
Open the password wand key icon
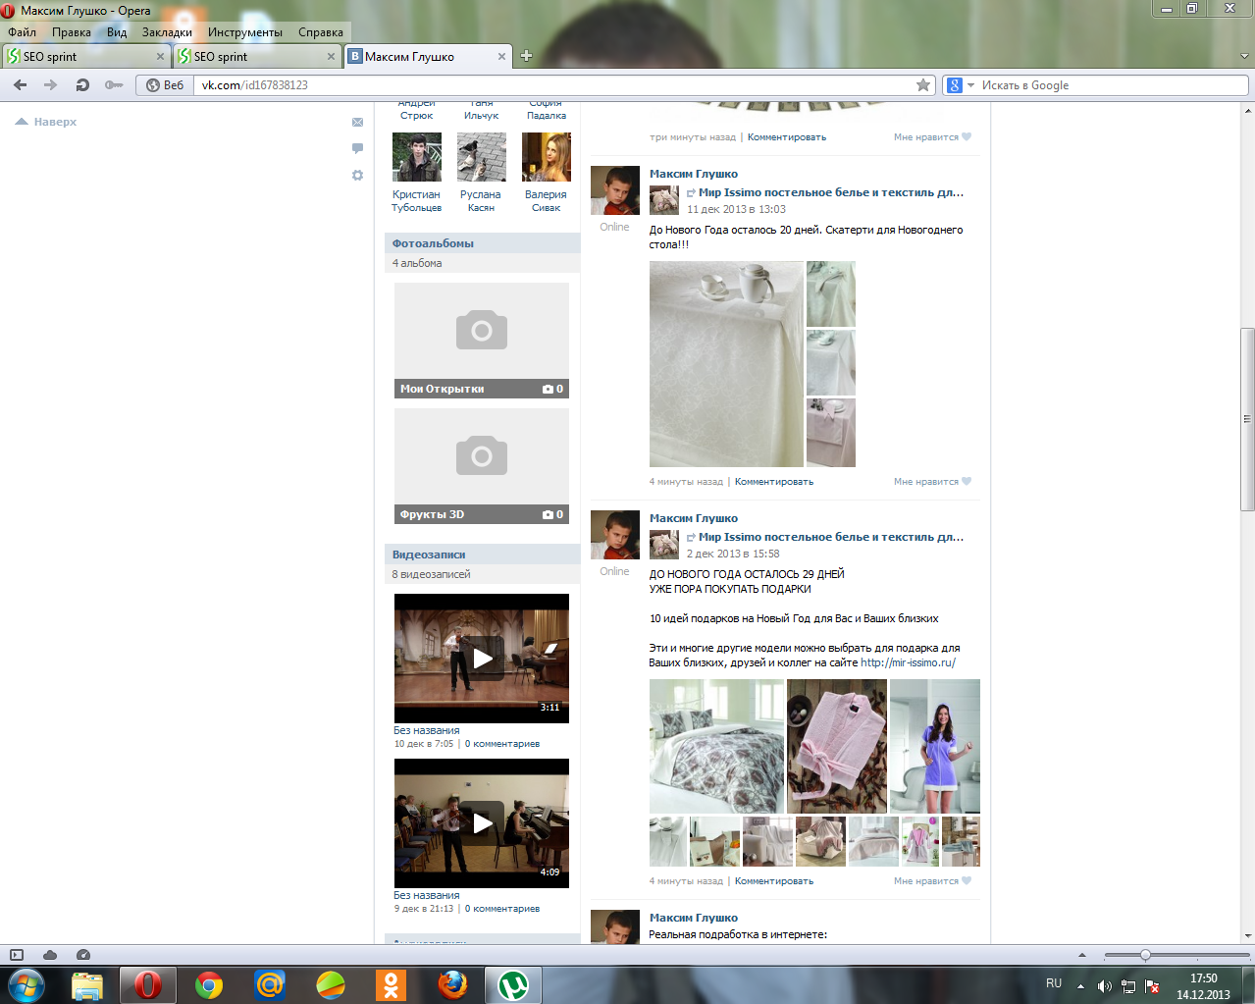[114, 85]
